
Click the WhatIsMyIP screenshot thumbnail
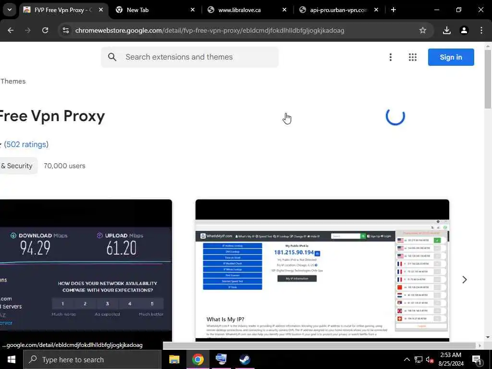coord(322,271)
